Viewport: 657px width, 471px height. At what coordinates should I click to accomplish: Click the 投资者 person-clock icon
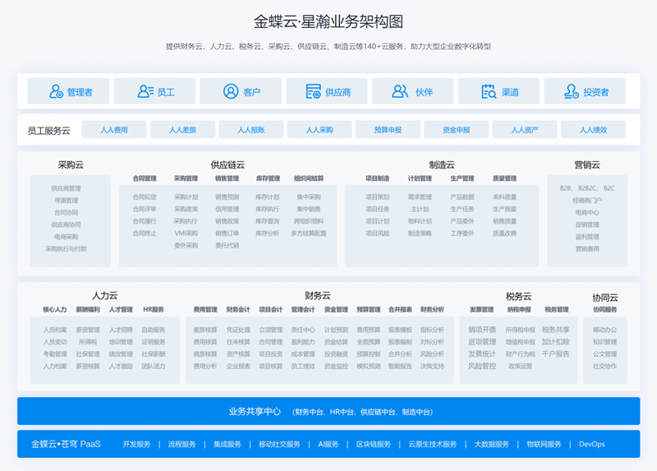(x=572, y=91)
